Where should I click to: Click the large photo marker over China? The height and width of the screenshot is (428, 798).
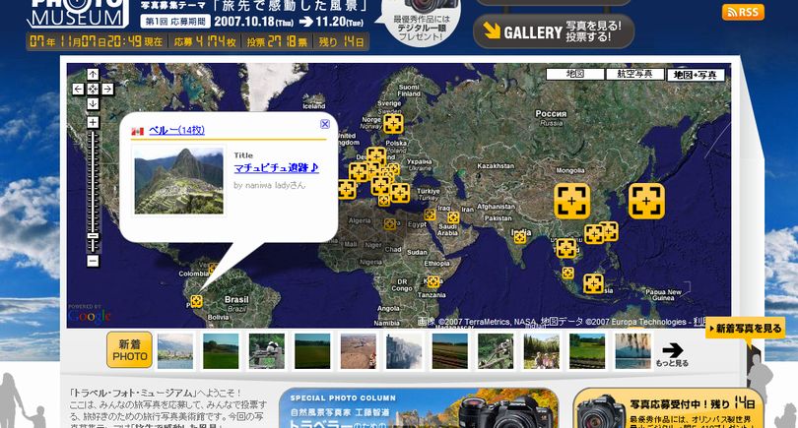572,202
